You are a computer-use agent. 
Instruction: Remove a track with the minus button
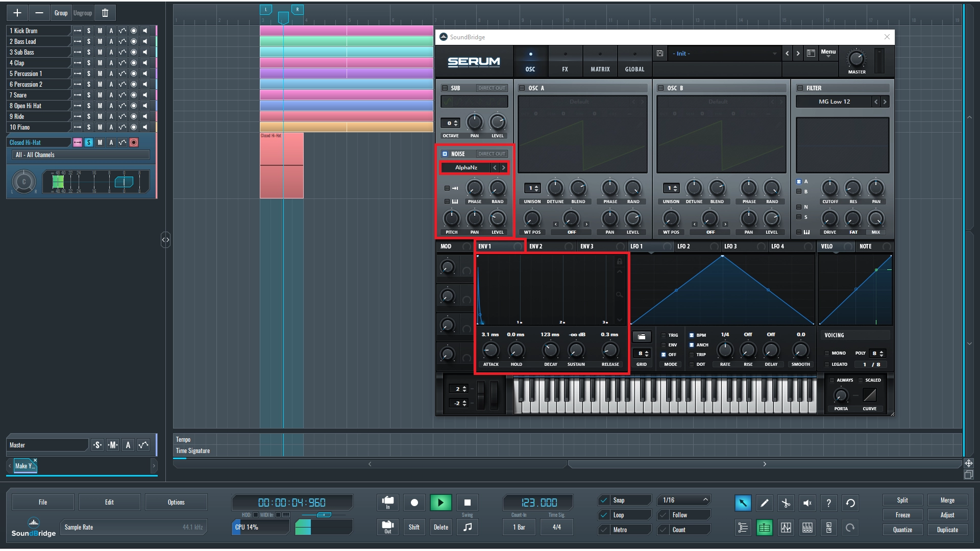pos(39,13)
